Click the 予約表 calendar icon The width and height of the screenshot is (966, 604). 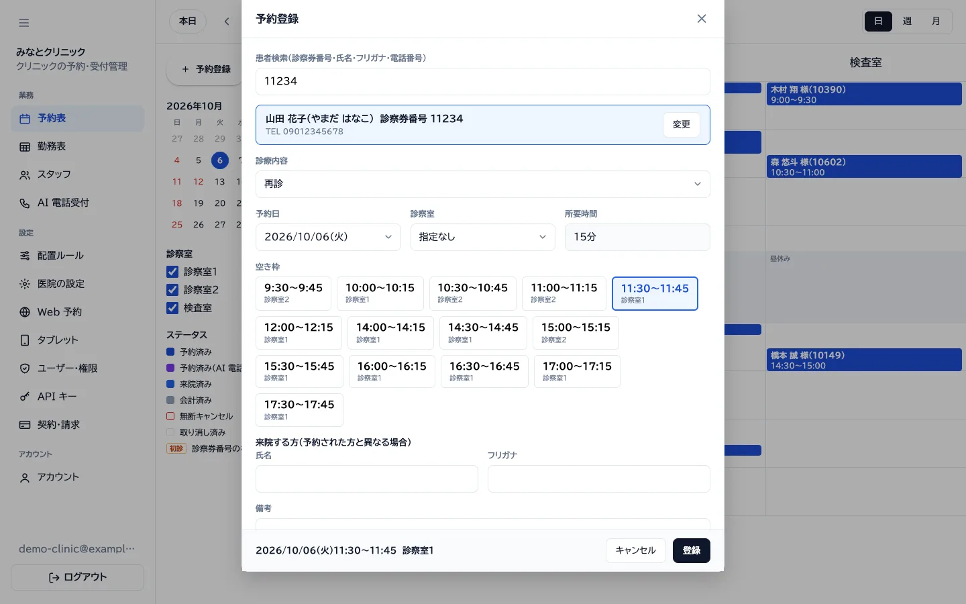25,119
